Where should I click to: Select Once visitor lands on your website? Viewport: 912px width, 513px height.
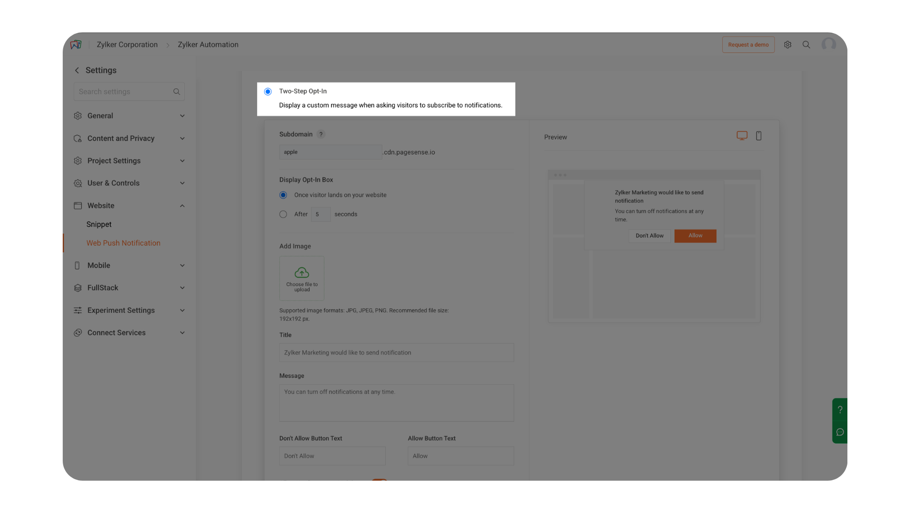tap(283, 195)
